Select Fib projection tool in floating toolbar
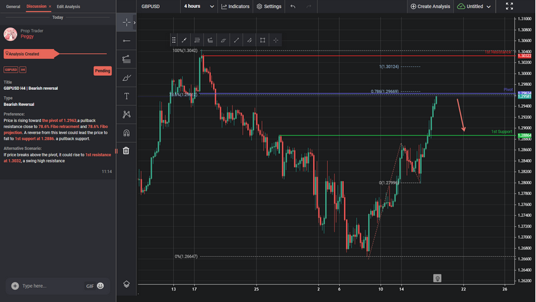Screen dimensions: 536x302 (210, 40)
